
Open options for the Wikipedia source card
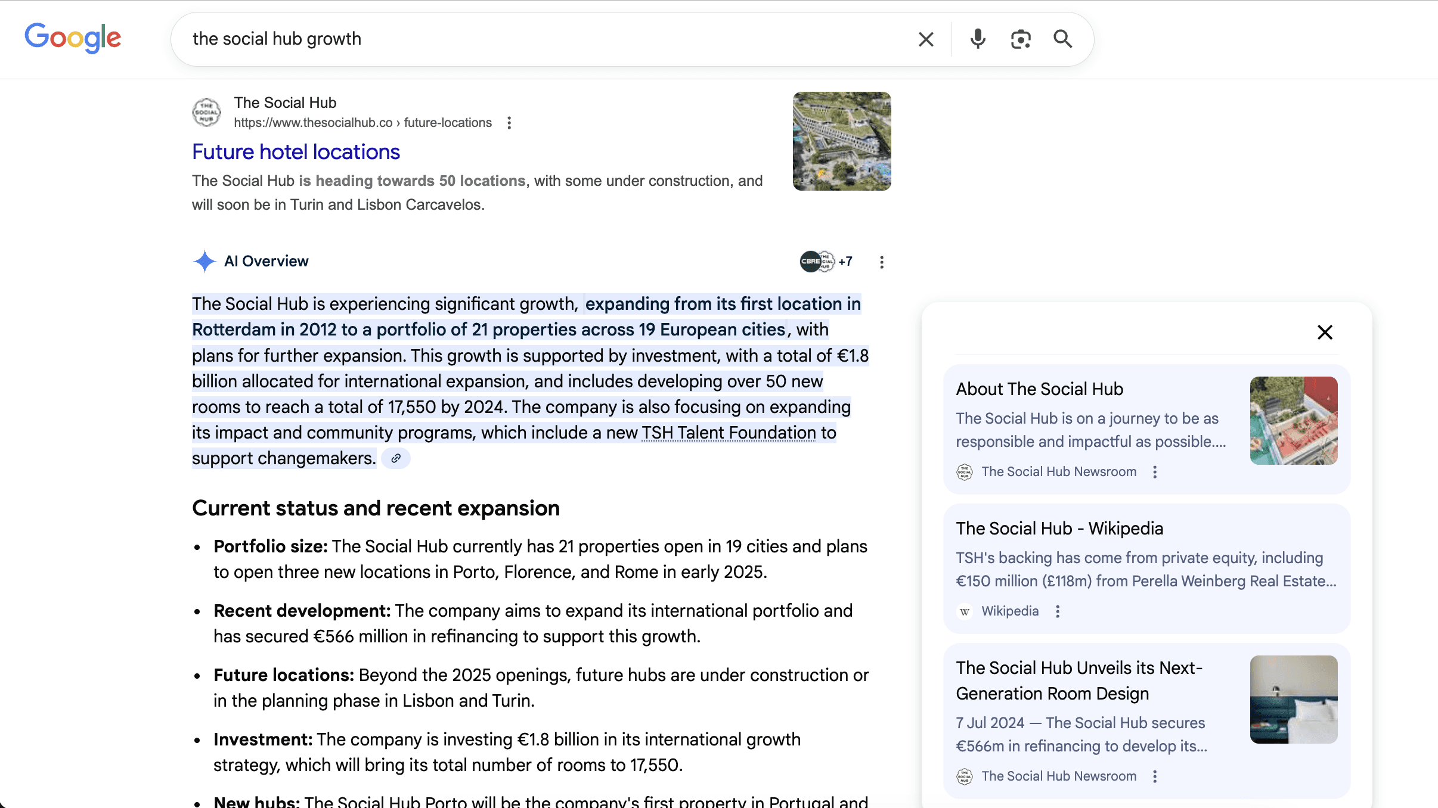click(1058, 611)
